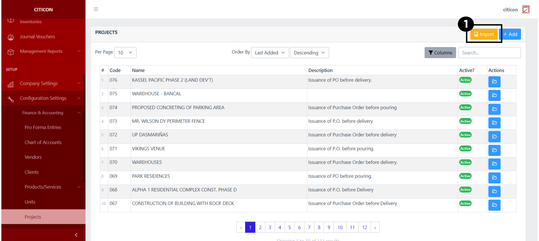Open folder action for VIKINGS VENUE row

(x=494, y=150)
